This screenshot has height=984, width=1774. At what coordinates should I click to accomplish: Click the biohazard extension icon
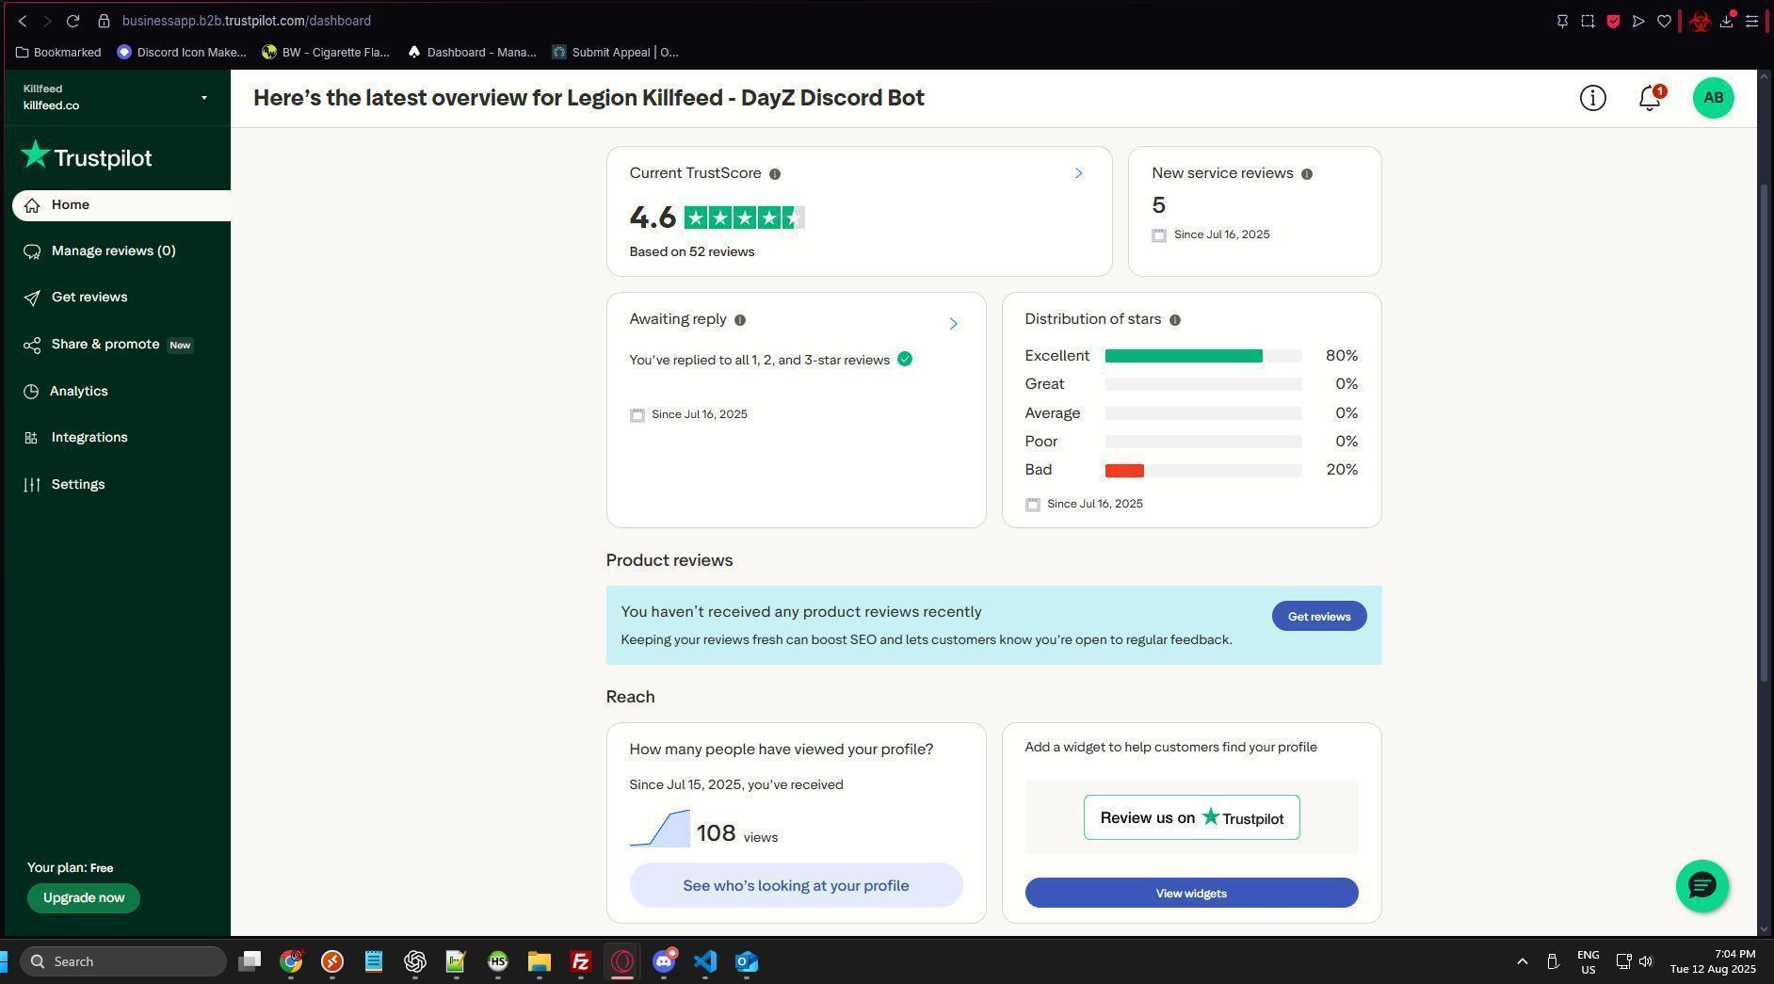pos(1700,21)
